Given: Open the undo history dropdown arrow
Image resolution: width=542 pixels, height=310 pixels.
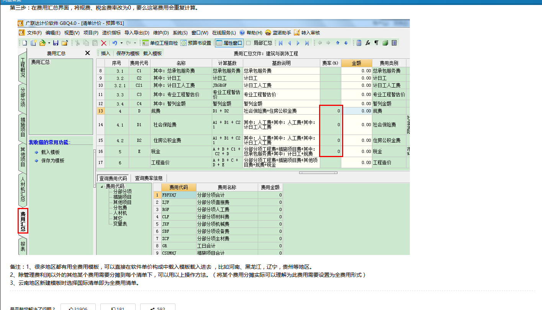Looking at the screenshot, I should pos(121,43).
